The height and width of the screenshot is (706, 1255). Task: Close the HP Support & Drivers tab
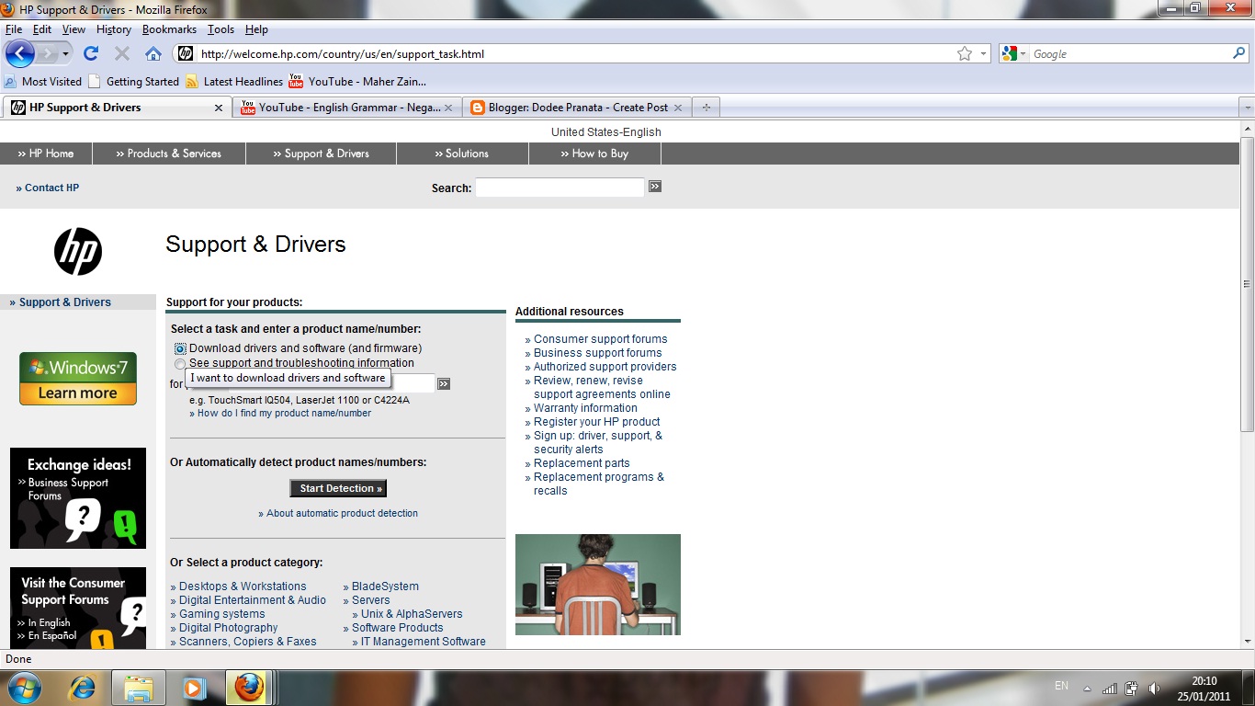(x=219, y=108)
